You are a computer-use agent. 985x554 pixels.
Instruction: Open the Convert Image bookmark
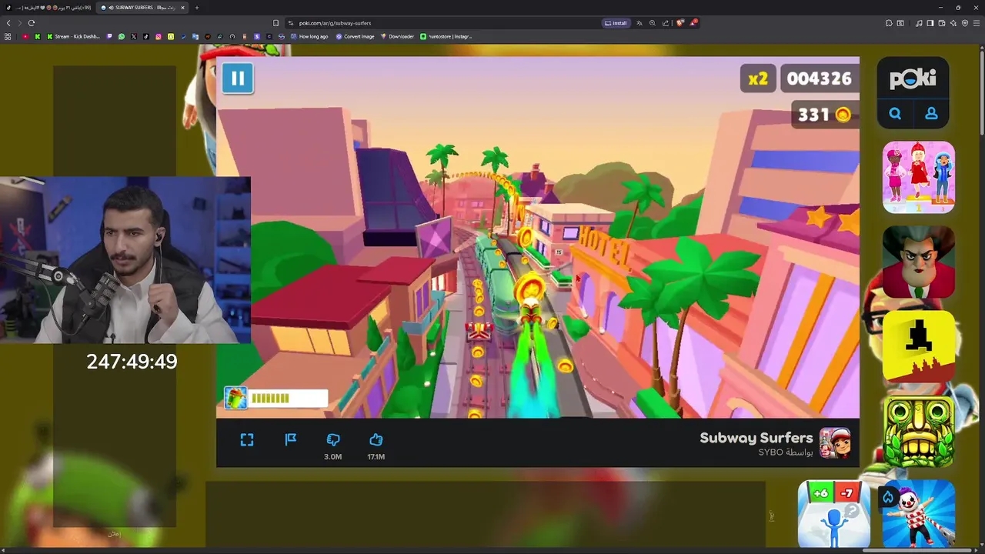356,36
